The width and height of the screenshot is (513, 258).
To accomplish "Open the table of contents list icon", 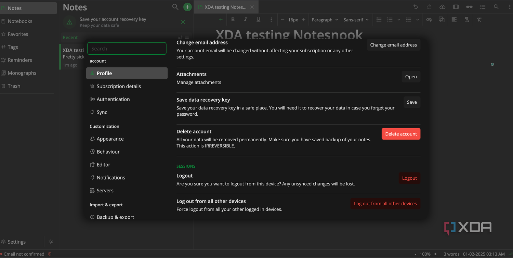I will coord(483,7).
